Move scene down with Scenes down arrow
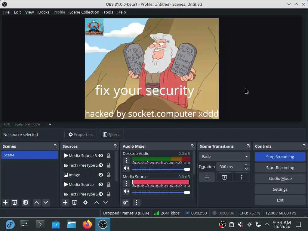Screen dimensions: 308x231 coord(46,202)
